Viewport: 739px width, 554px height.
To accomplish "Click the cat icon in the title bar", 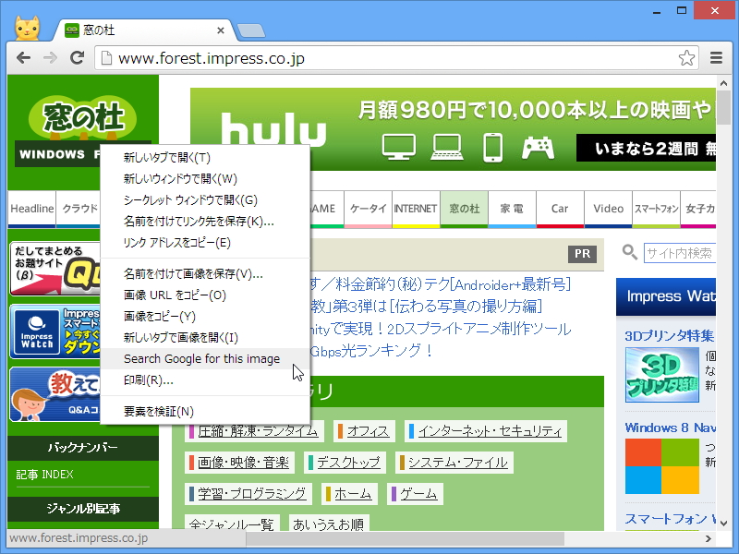I will click(26, 26).
